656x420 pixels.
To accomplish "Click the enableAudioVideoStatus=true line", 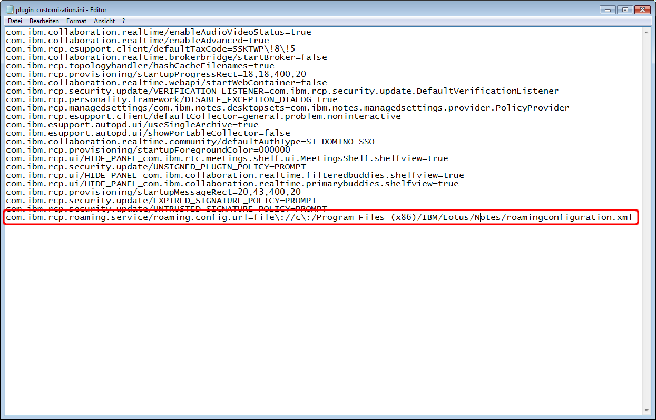I will [158, 32].
